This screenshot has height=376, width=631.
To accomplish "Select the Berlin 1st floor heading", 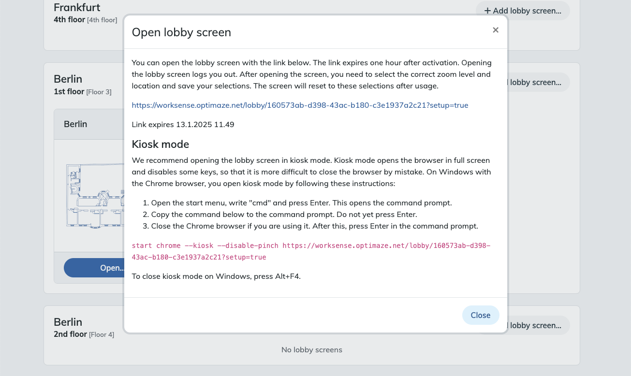I will 68,79.
